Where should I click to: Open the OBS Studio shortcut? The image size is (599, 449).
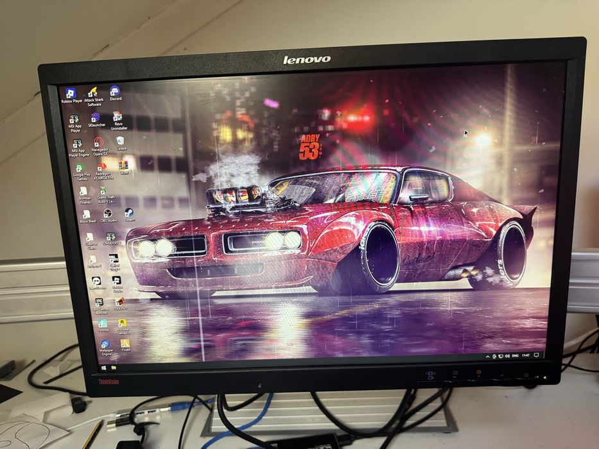(x=109, y=216)
